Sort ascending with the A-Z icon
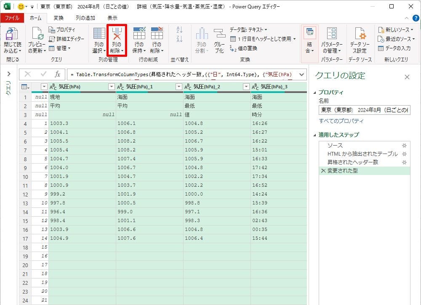Image resolution: width=421 pixels, height=305 pixels. (180, 30)
